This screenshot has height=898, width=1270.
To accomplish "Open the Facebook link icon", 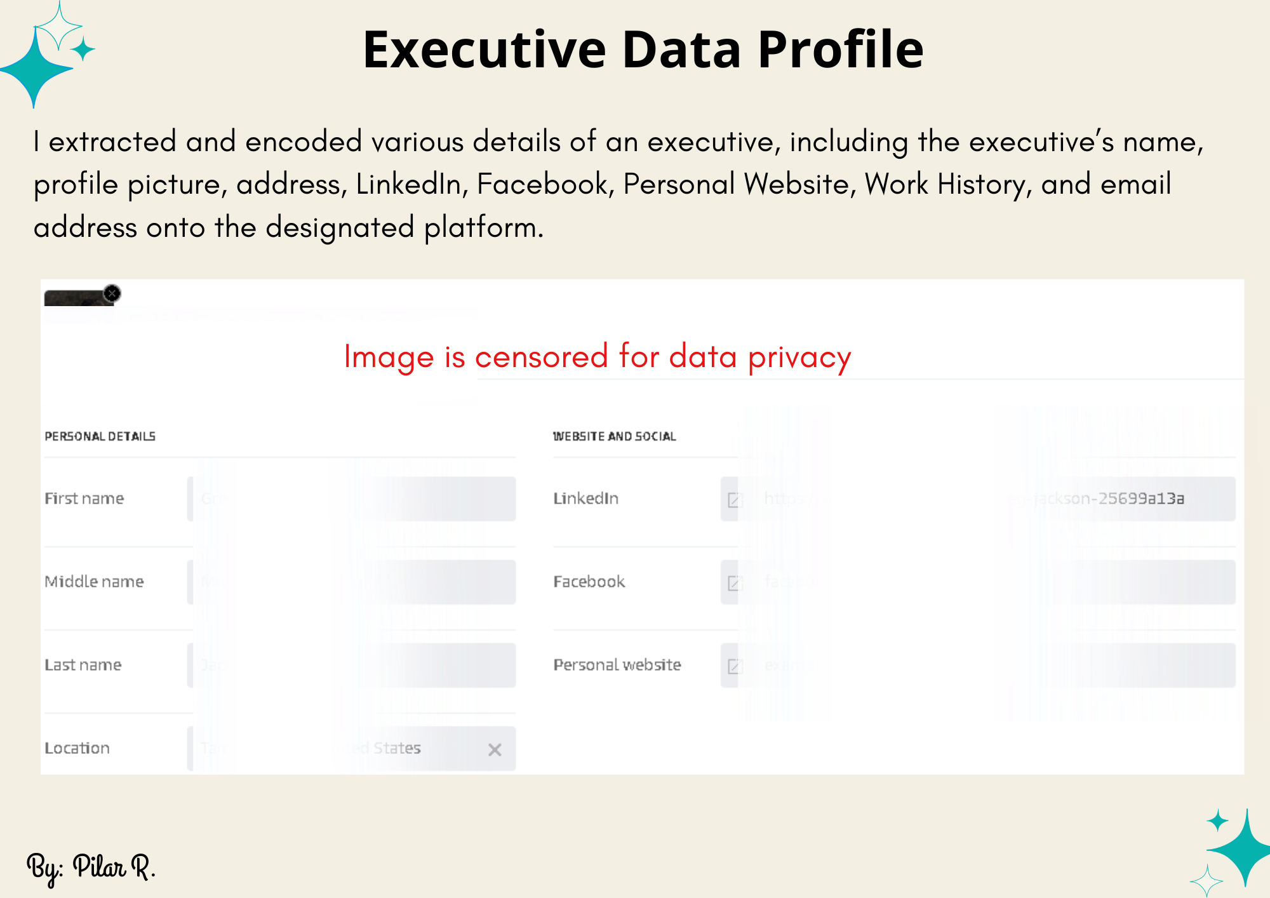I will point(735,583).
